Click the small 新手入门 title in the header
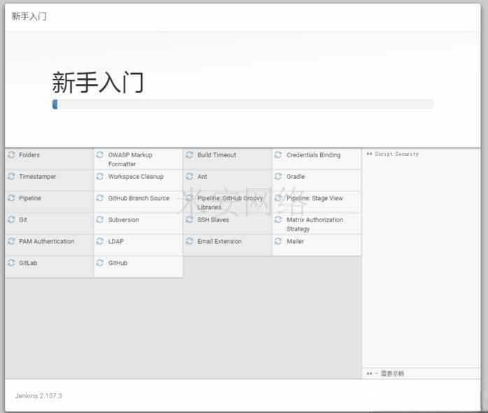The image size is (488, 413). 29,16
